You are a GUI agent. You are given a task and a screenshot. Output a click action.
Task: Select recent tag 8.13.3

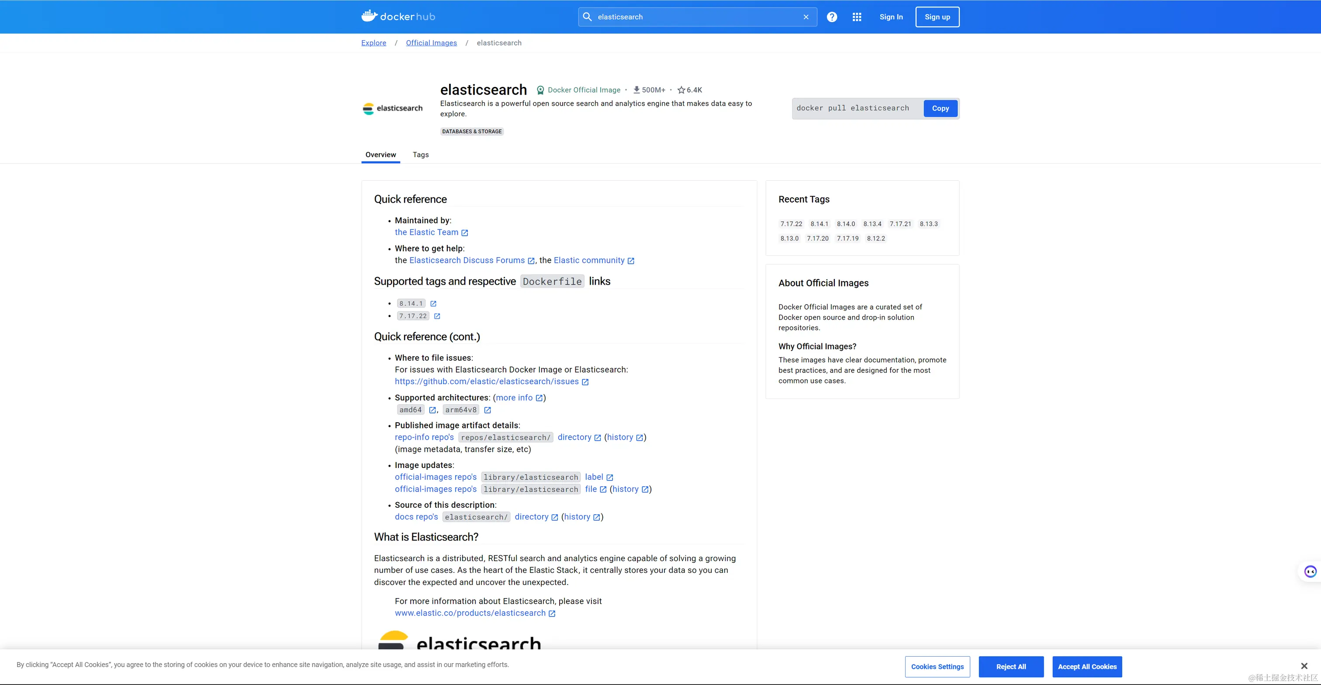coord(928,224)
